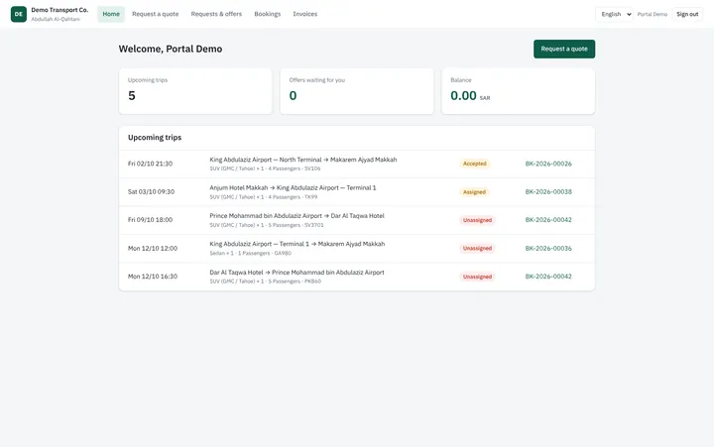Click trip details ending with TK99

tap(264, 197)
